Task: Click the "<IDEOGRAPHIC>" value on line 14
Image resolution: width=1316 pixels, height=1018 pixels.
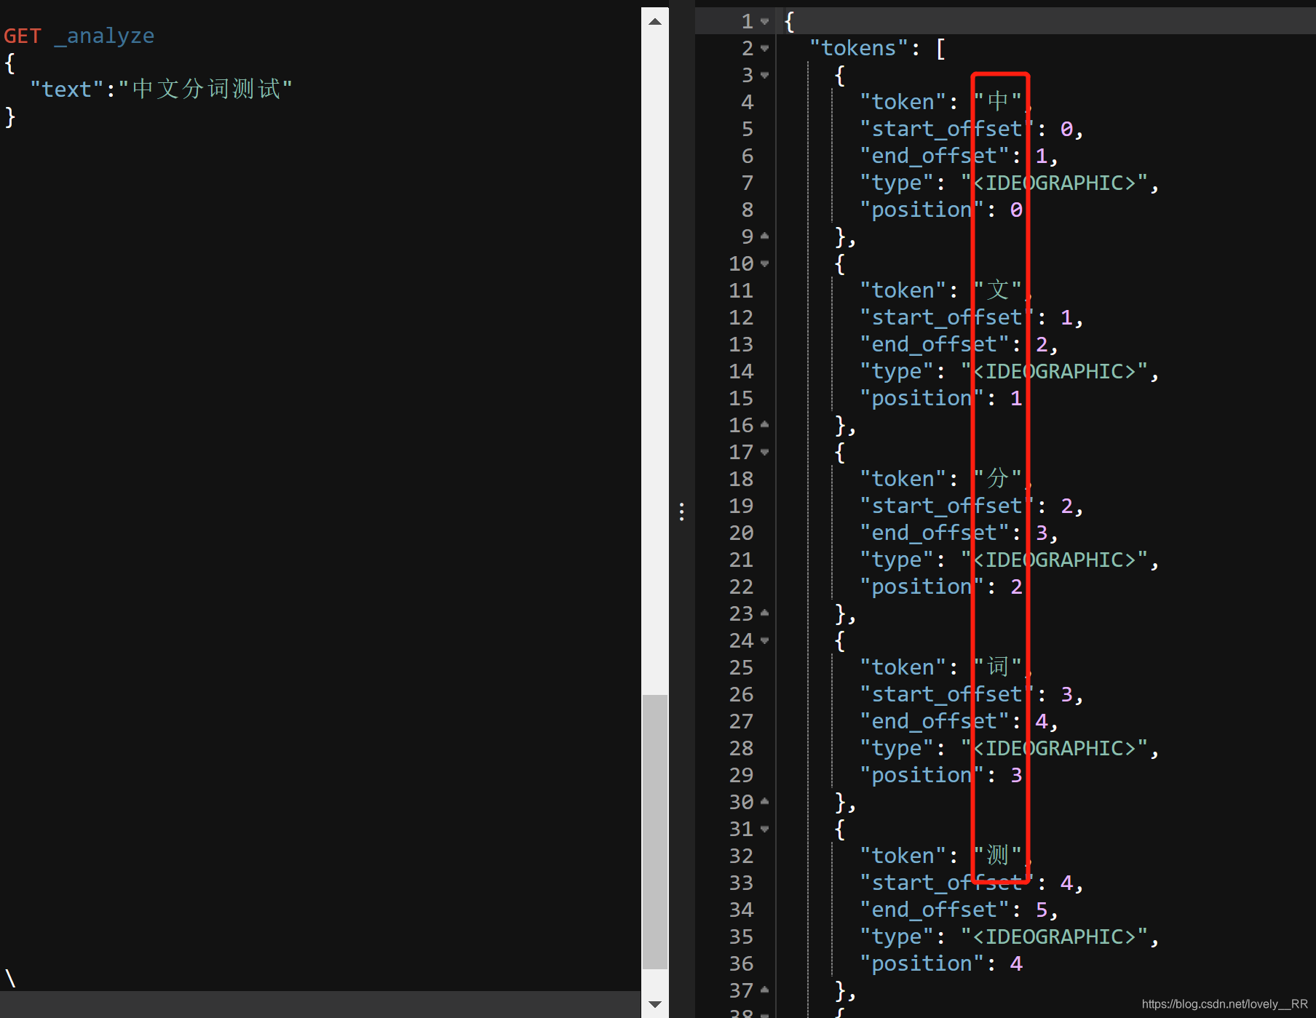Action: [1055, 372]
